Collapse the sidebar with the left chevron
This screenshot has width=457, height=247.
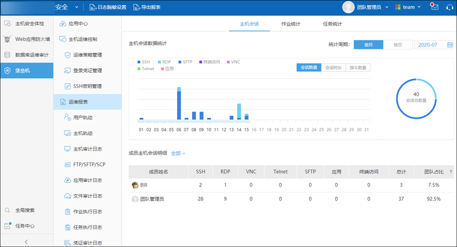tap(26, 242)
